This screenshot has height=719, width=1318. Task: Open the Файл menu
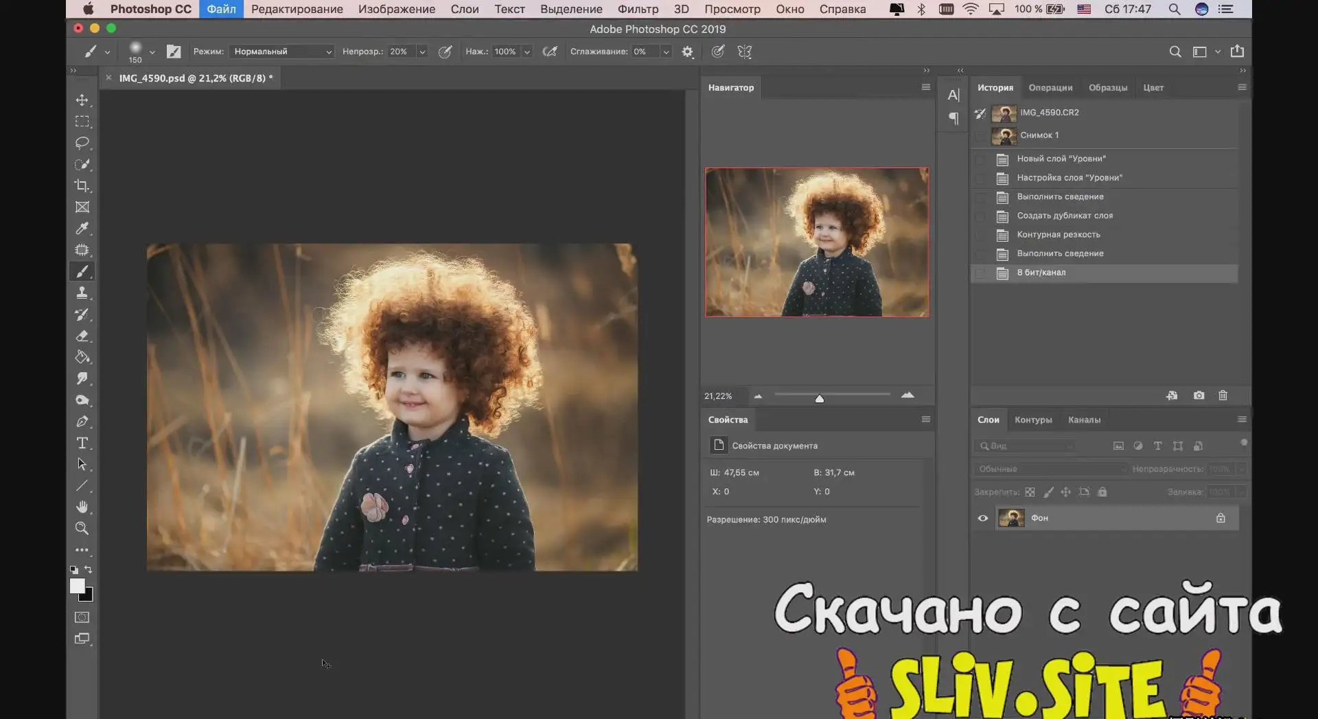click(221, 9)
